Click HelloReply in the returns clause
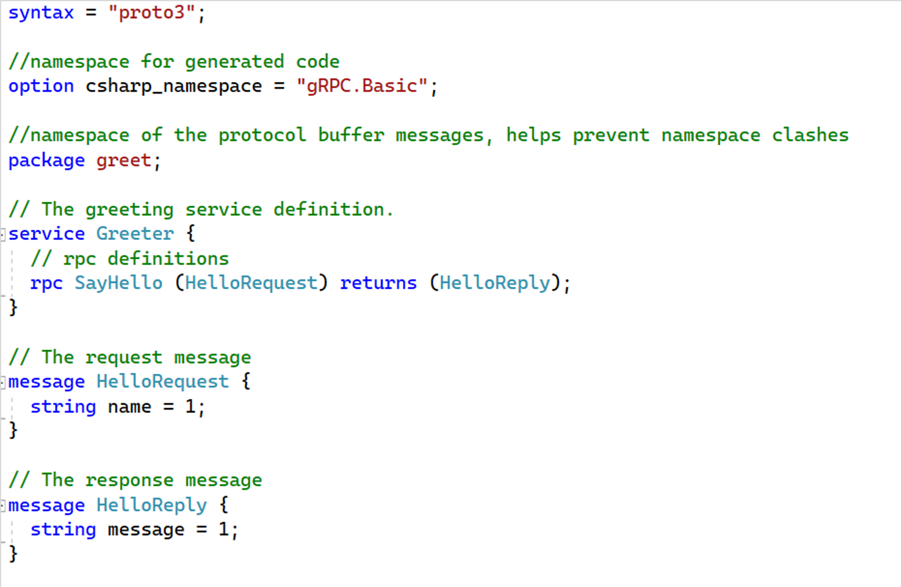 495,283
